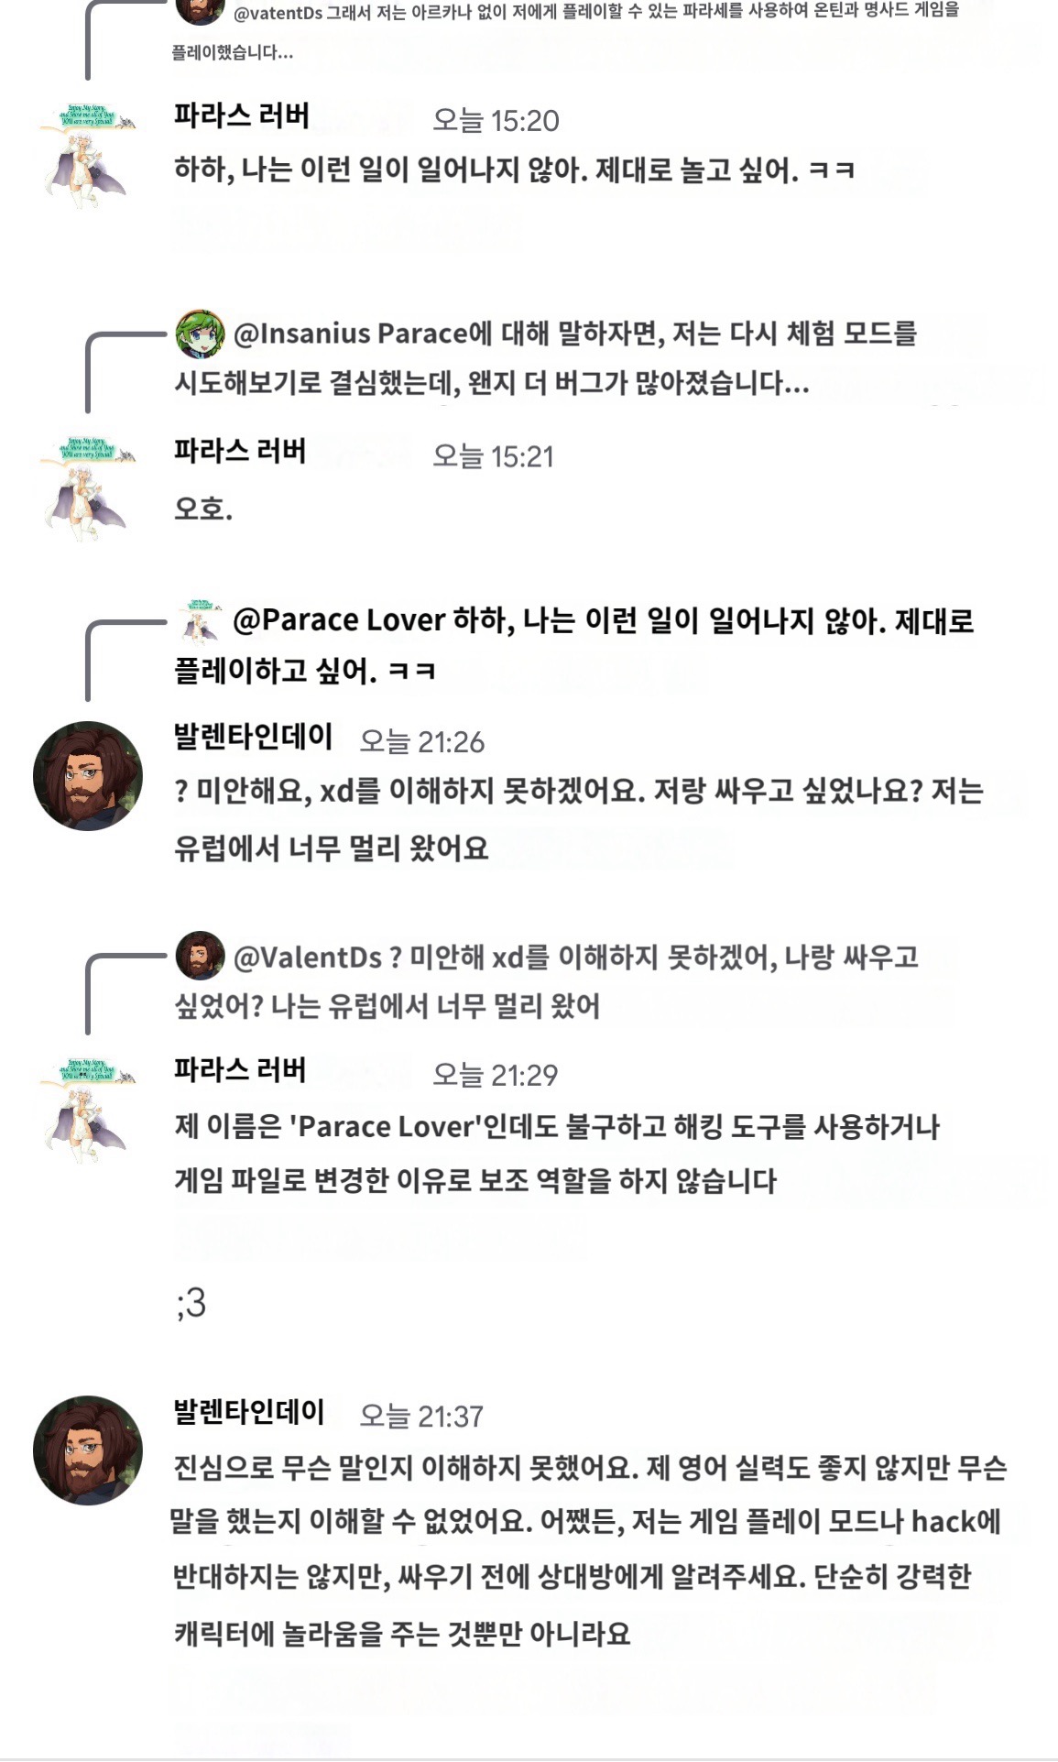Click the small avatar in the @vatentDs reply preview
The image size is (1058, 1762).
pos(200,11)
